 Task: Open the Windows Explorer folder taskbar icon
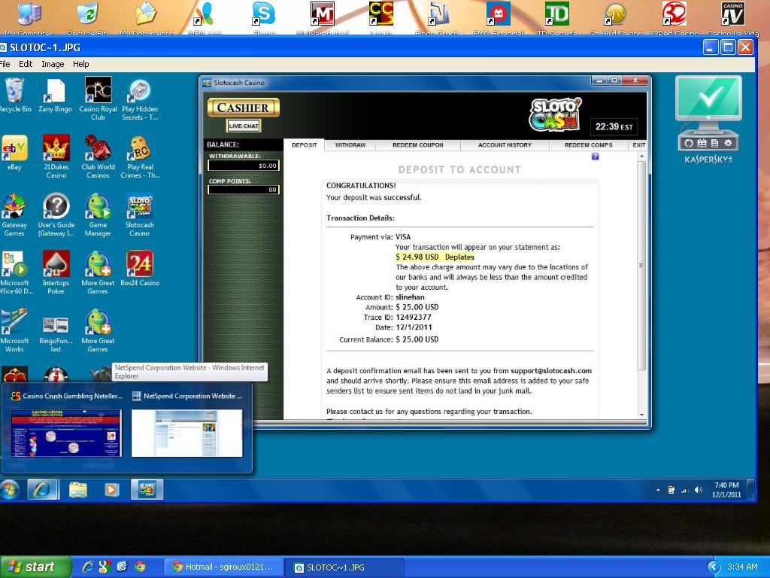(77, 490)
